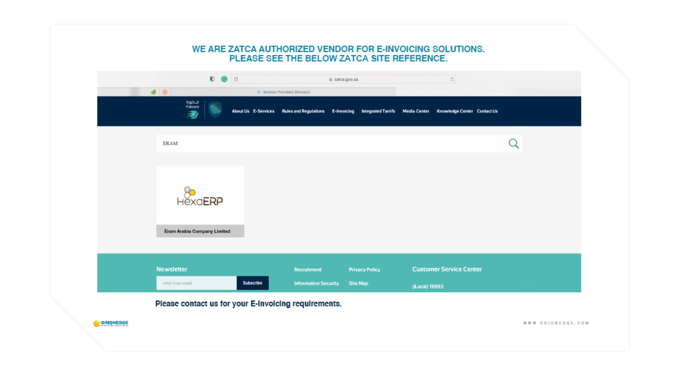Click the privacy shield icon in browser toolbar
Screen dimensions: 679x376
point(212,79)
